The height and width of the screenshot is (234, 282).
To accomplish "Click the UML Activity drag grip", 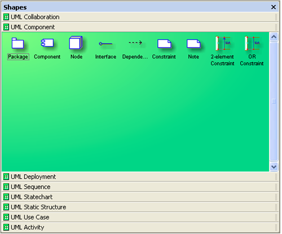I will pos(276,227).
